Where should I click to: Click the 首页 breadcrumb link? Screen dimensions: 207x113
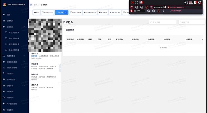[x=36, y=5]
